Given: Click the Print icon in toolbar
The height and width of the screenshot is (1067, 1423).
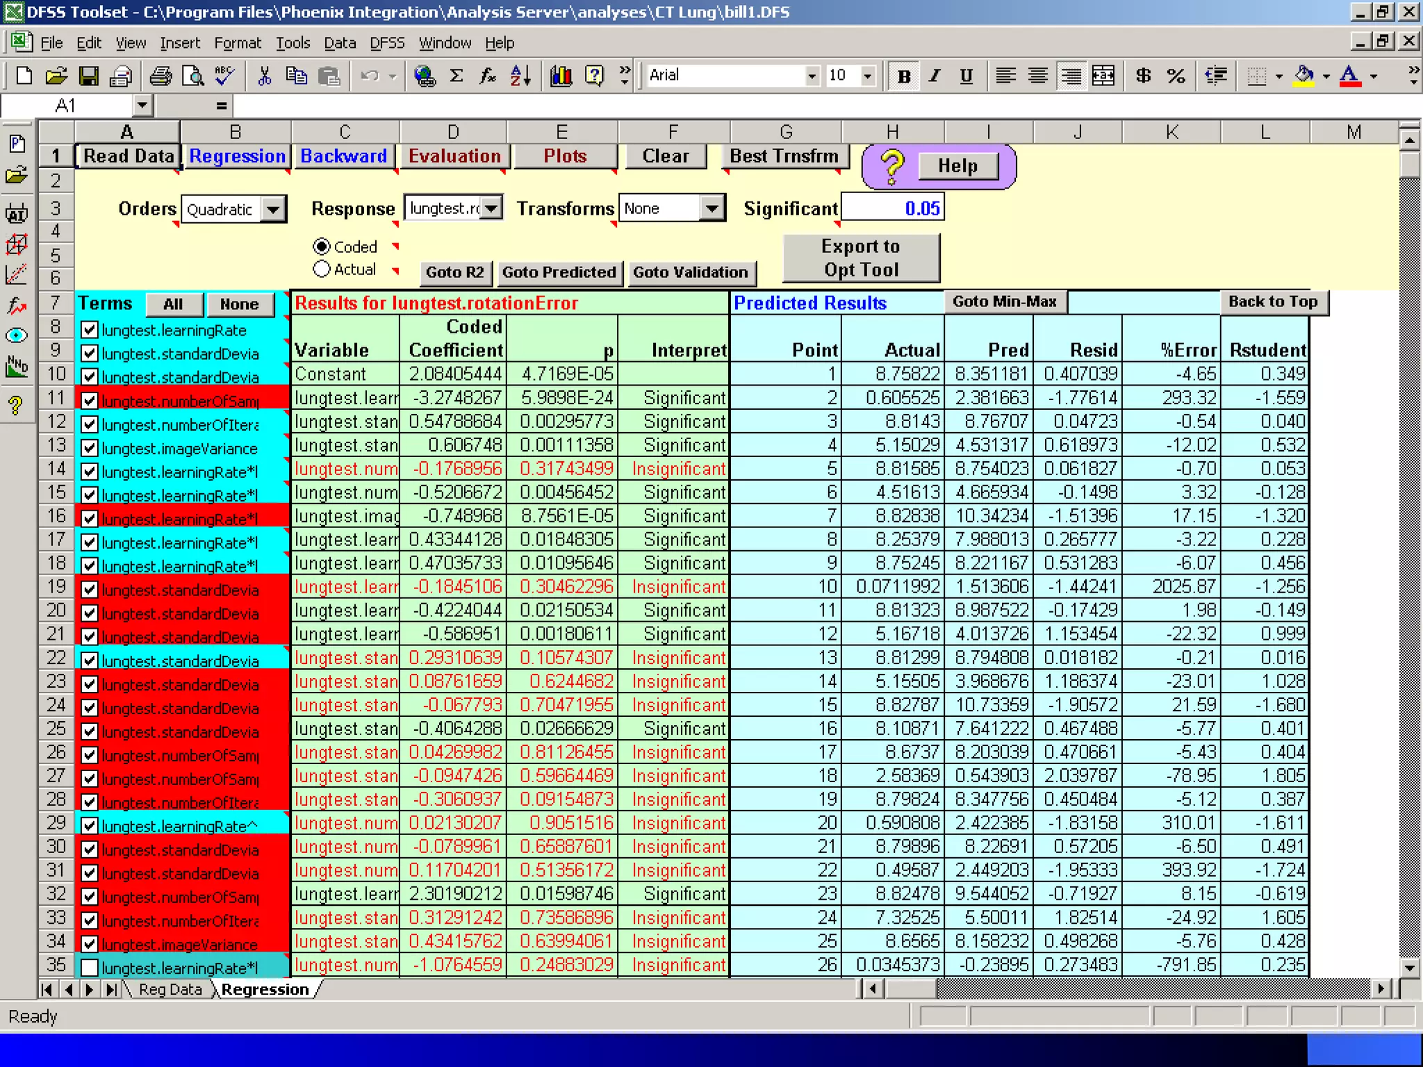Looking at the screenshot, I should click(161, 76).
